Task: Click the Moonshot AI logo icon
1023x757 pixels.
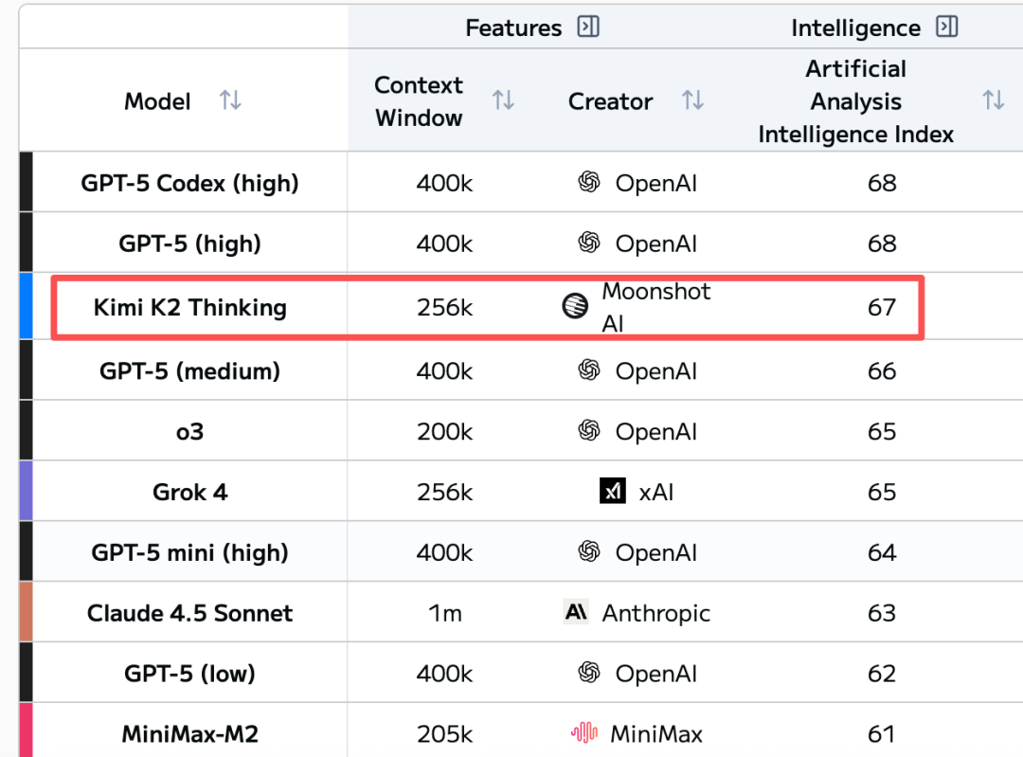Action: point(575,306)
